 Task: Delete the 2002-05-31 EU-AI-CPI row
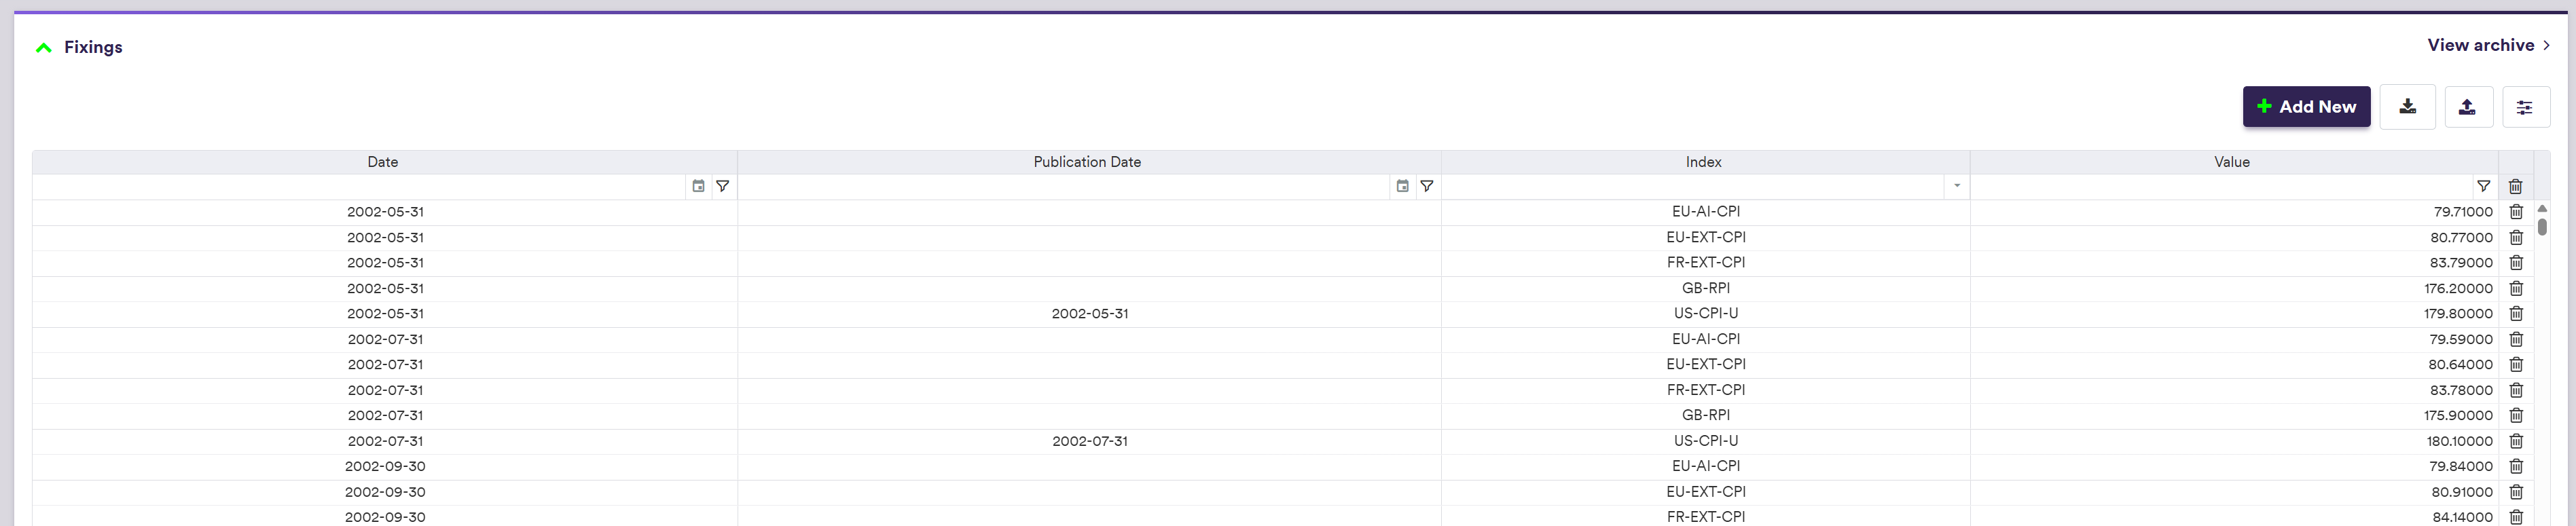(2516, 212)
